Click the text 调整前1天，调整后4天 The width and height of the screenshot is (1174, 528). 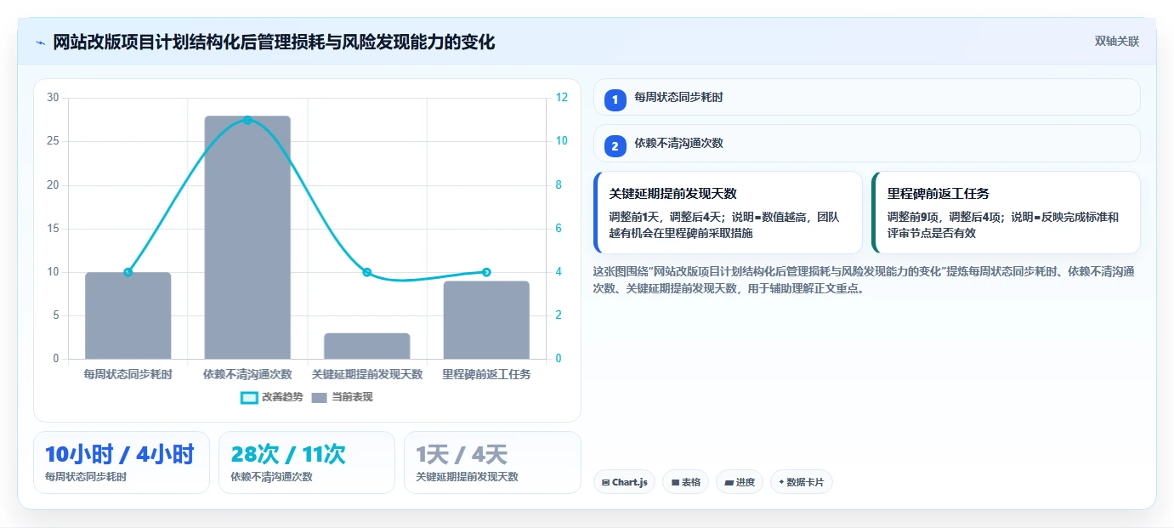[x=666, y=217]
